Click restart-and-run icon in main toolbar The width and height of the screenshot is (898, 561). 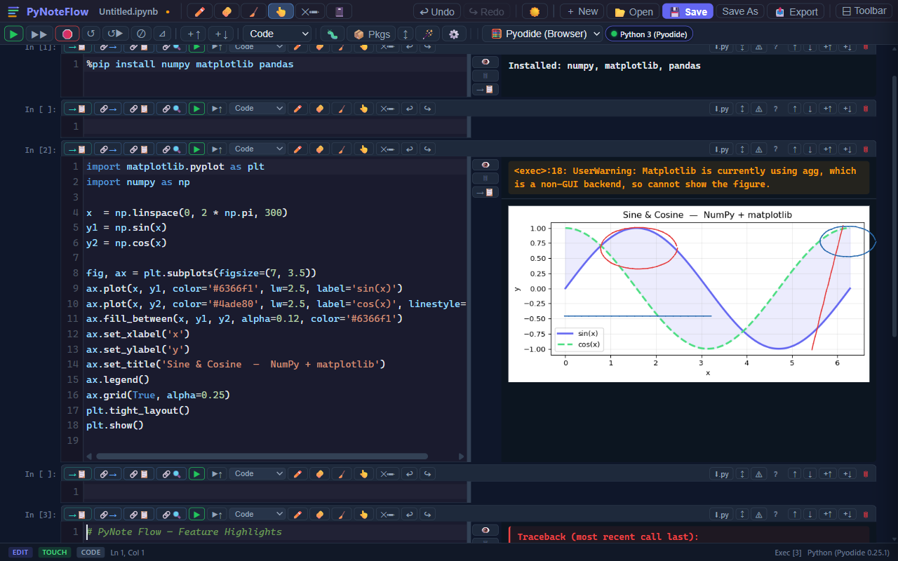115,34
